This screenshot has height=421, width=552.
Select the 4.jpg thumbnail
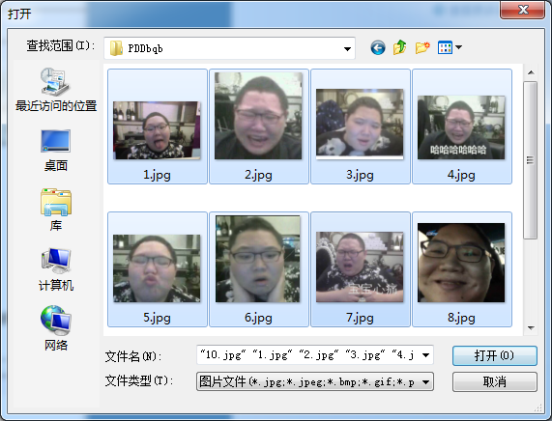(x=461, y=126)
